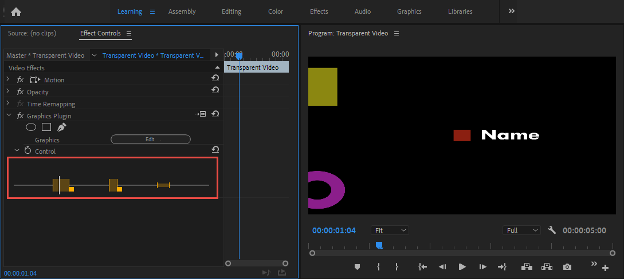Switch to the Graphics workspace

point(409,11)
